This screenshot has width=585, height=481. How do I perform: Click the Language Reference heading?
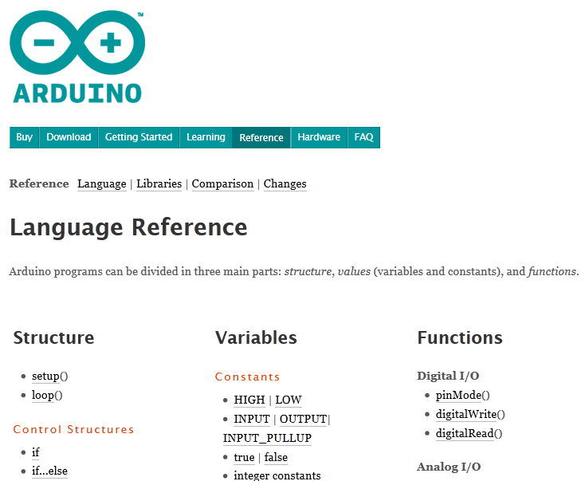(128, 227)
